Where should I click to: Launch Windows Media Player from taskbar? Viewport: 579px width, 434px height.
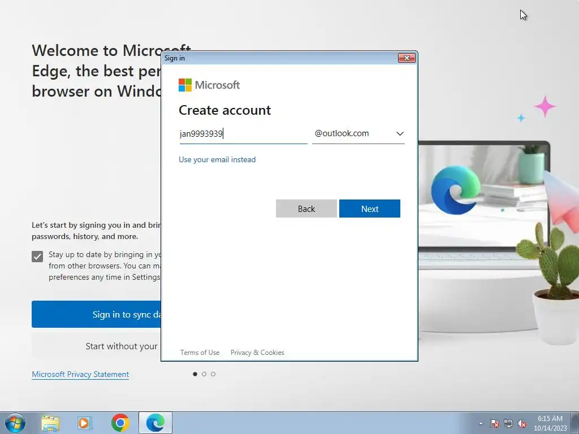[85, 423]
